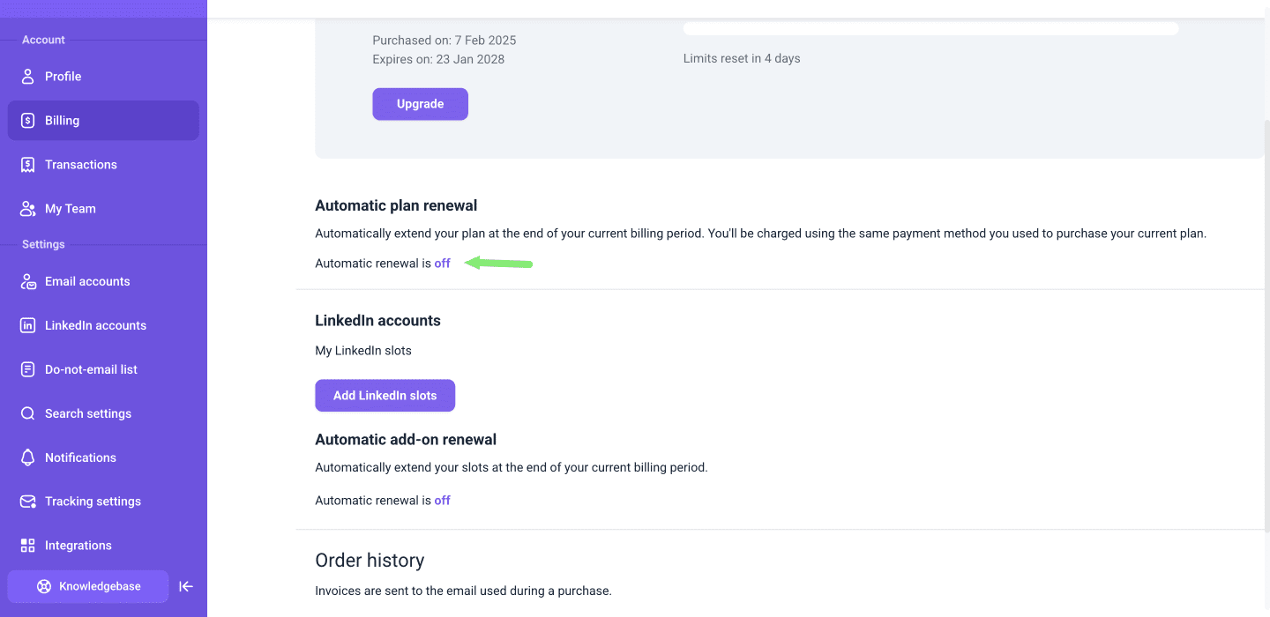Toggle automatic add-on renewal off link
The image size is (1270, 617).
click(442, 501)
